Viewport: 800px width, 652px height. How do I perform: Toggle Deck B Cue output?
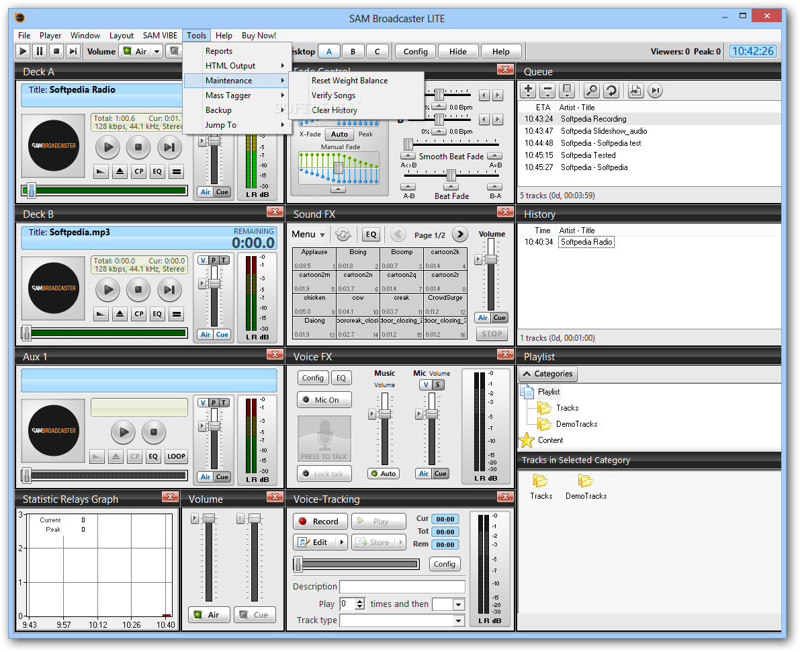click(222, 335)
